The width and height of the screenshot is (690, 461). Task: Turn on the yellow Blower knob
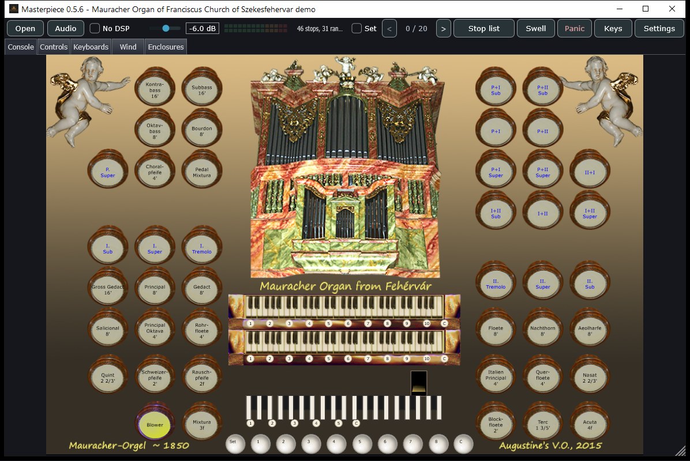click(x=155, y=425)
